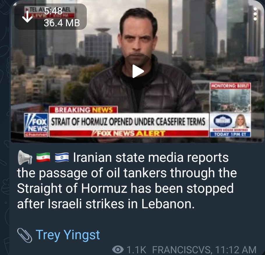Screen dimensions: 265x255
Task: Click the paperclip attachment icon
Action: point(25,235)
